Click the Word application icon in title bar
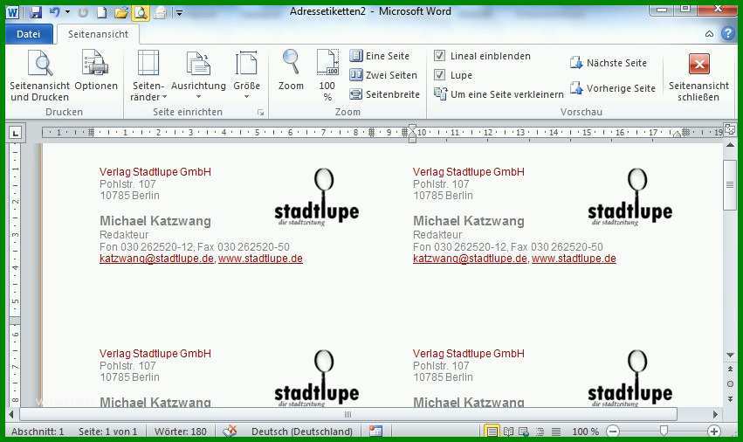743x442 pixels. pyautogui.click(x=12, y=12)
